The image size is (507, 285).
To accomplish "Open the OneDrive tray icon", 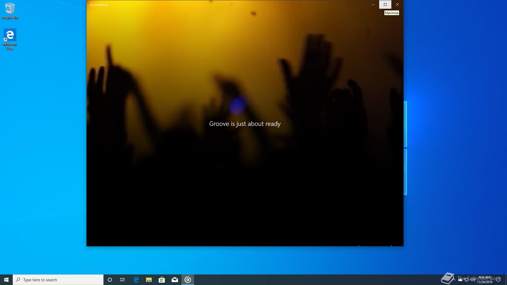I will 460,280.
